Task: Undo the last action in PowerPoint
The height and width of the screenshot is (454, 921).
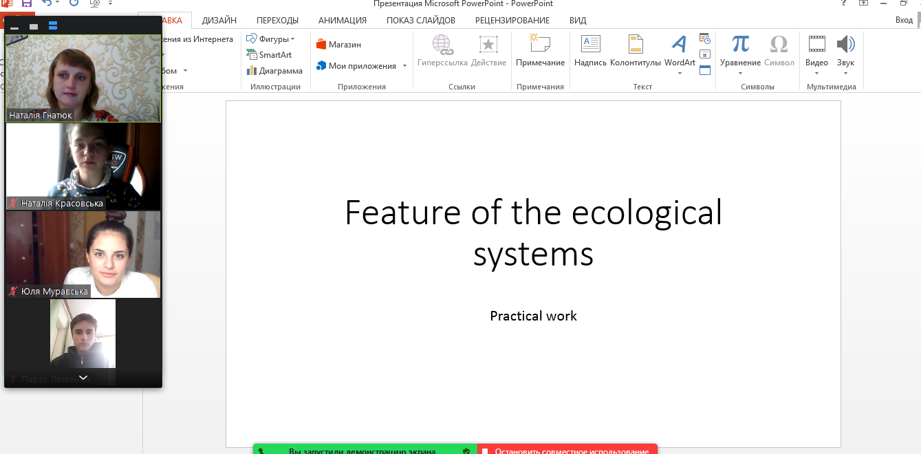Action: point(46,3)
